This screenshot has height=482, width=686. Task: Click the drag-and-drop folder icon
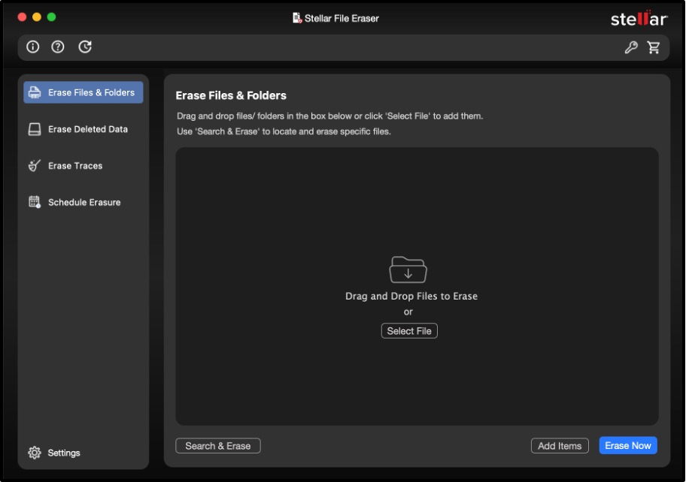pyautogui.click(x=408, y=270)
